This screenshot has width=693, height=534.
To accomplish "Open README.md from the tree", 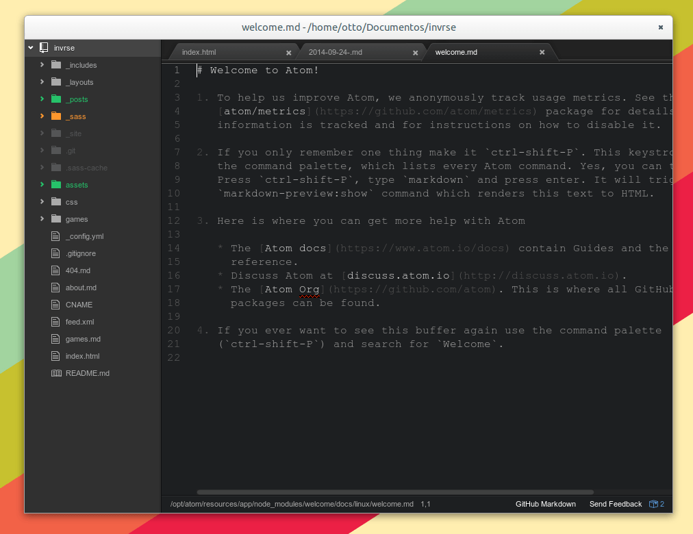I will pos(88,373).
